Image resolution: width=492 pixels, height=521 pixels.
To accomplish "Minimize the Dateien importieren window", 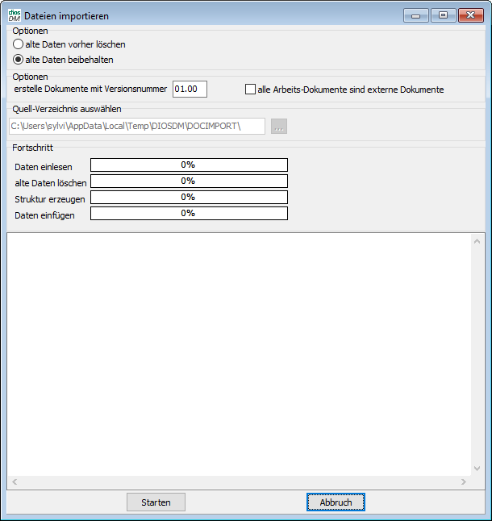I will 416,15.
